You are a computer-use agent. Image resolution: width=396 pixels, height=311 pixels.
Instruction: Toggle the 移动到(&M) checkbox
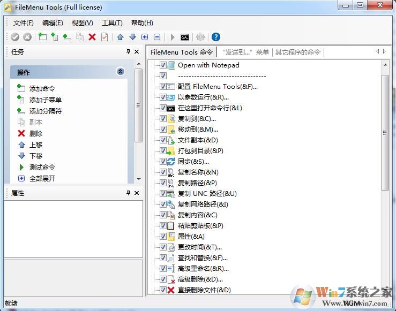(x=163, y=130)
